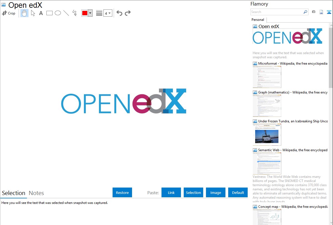Click the magnifier search icon
333x225 pixels.
305,12
